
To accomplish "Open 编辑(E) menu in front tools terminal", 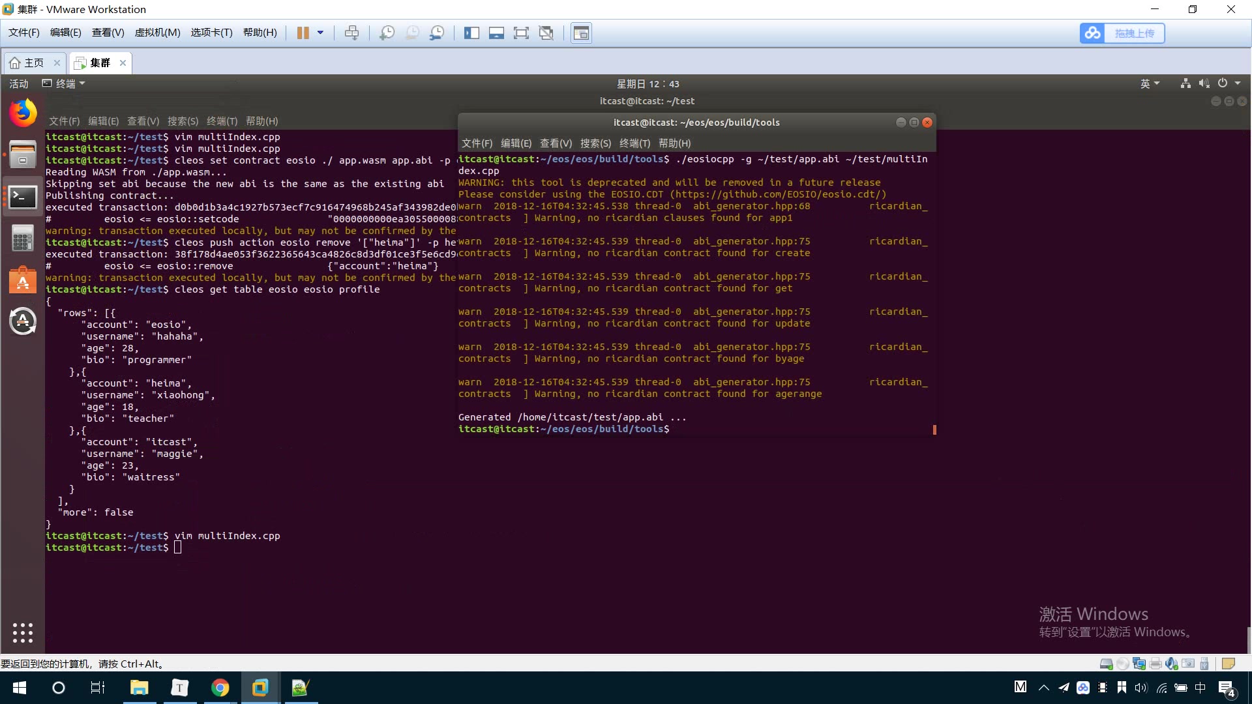I will pyautogui.click(x=516, y=143).
